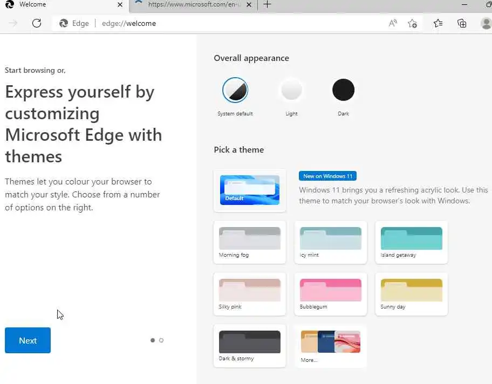Close the Welcome tab
This screenshot has width=492, height=384.
(x=120, y=5)
